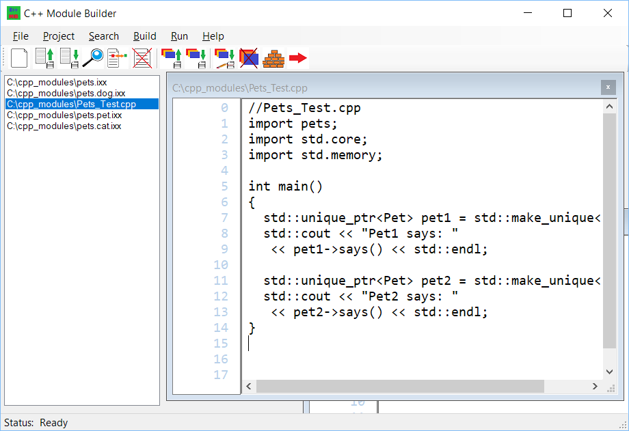Click the "int main()" code line
This screenshot has width=629, height=431.
[x=285, y=186]
